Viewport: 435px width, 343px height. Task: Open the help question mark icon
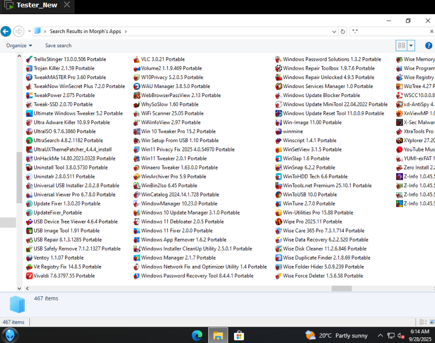point(428,46)
